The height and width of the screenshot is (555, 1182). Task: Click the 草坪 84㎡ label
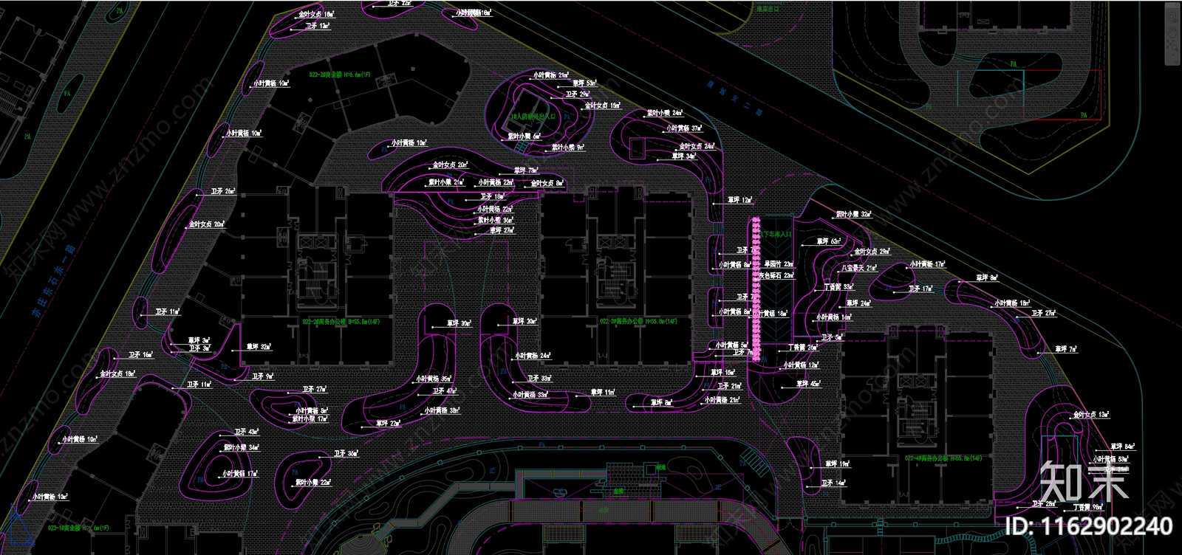click(x=1123, y=447)
